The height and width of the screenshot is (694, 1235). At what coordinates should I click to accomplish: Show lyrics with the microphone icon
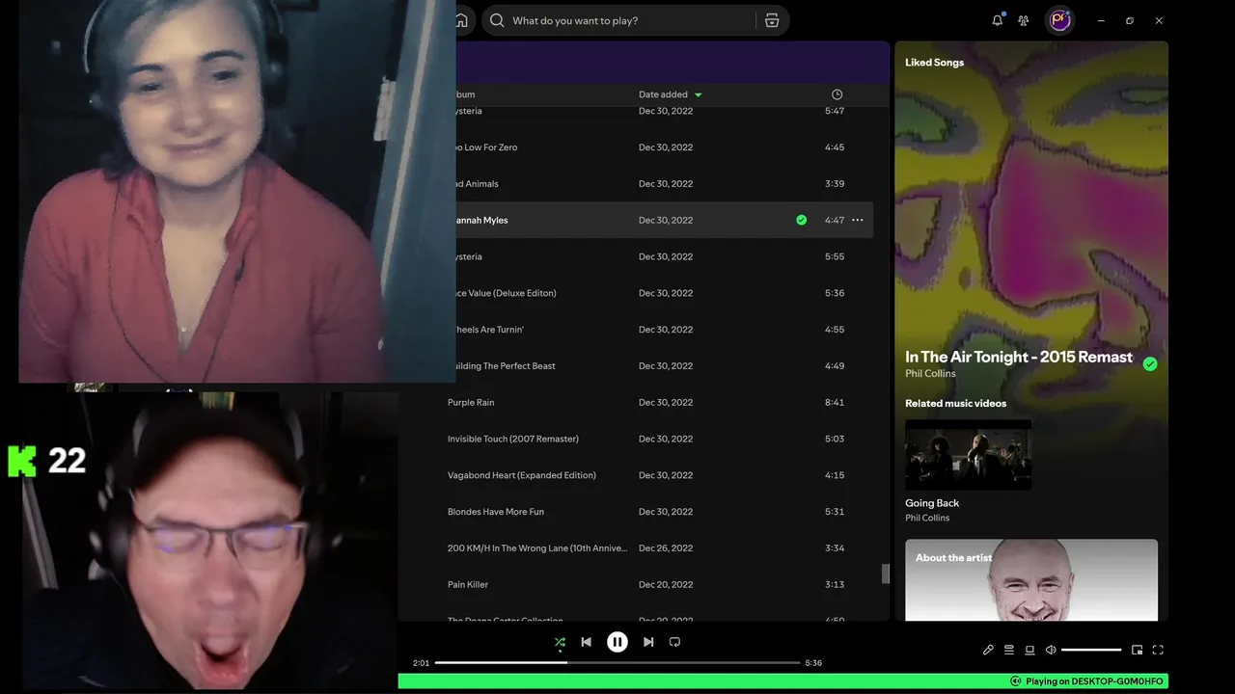[988, 650]
